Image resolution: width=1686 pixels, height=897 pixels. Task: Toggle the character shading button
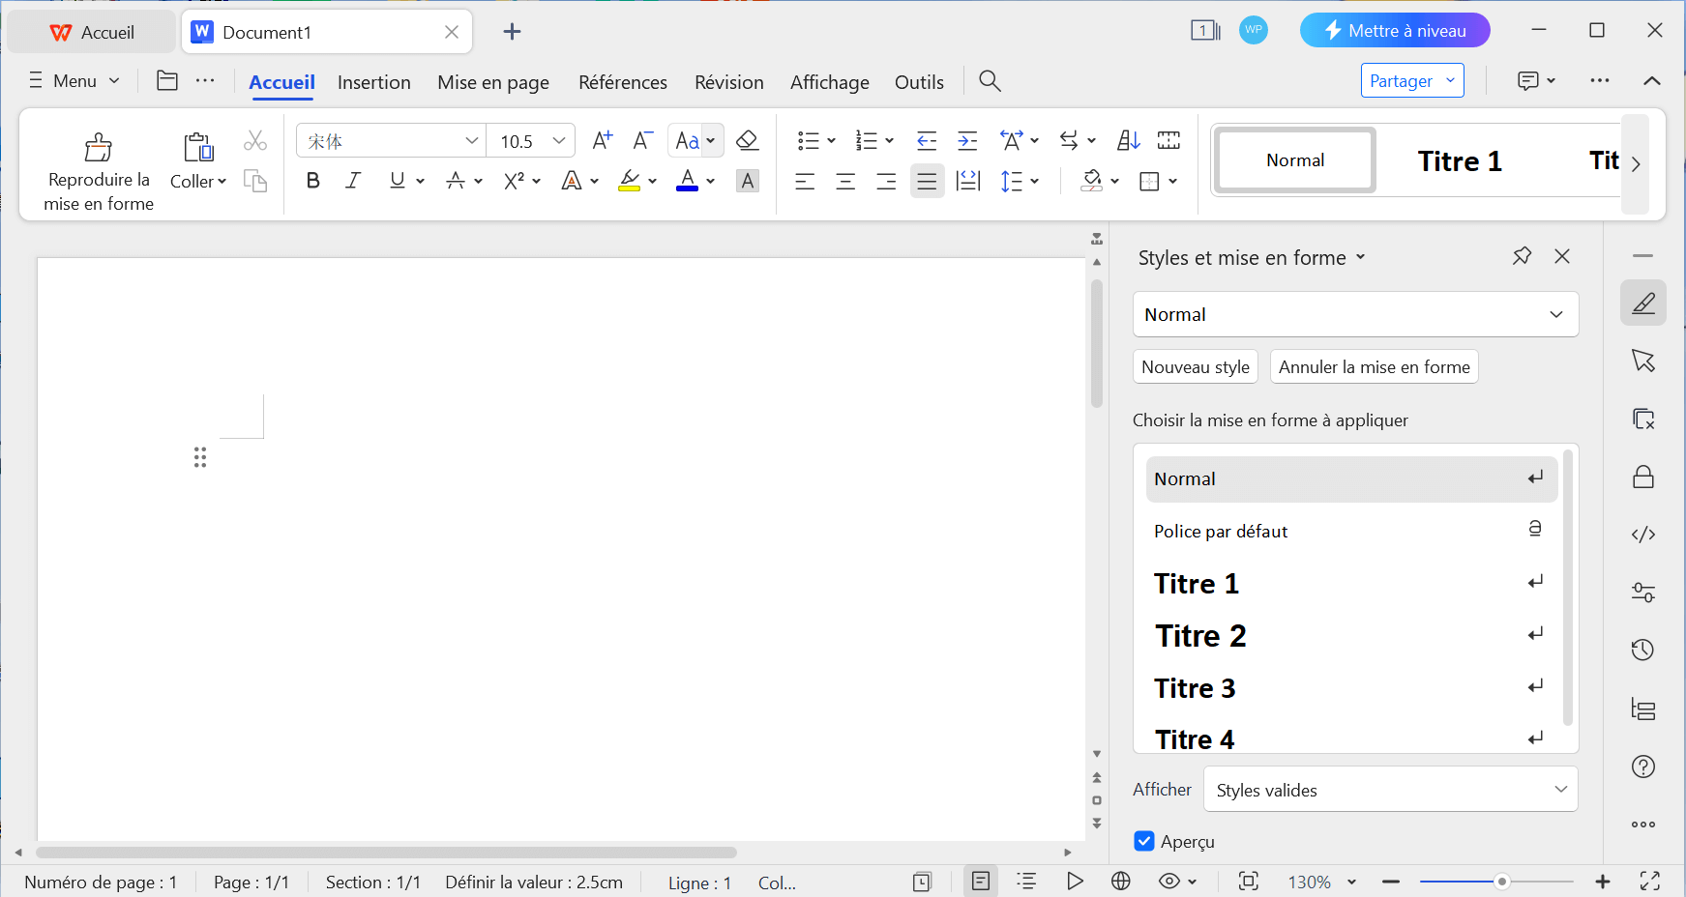pyautogui.click(x=748, y=181)
